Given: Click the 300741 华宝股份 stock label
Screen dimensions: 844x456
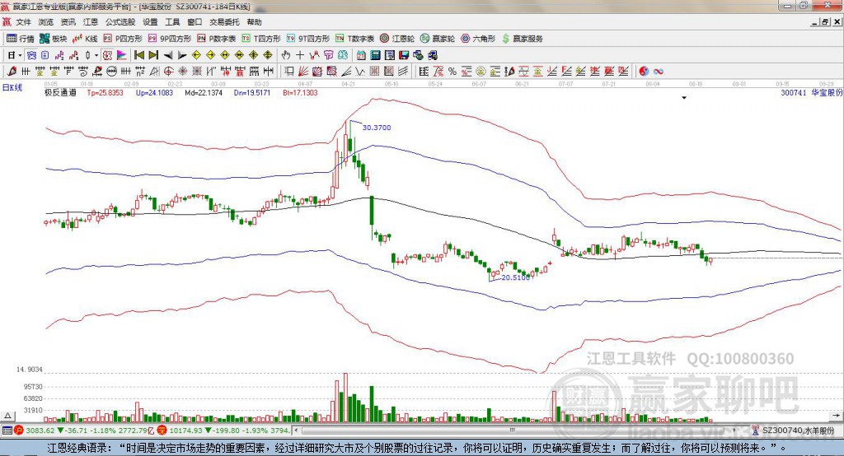Looking at the screenshot, I should [812, 92].
